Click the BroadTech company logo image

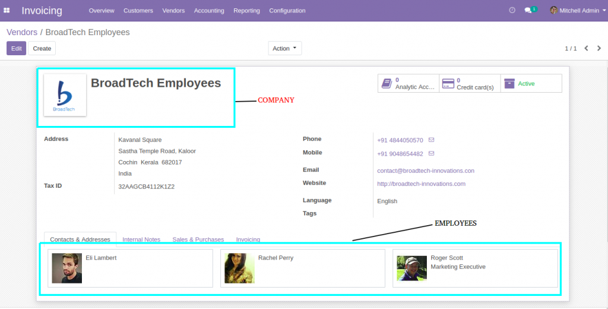(x=65, y=95)
